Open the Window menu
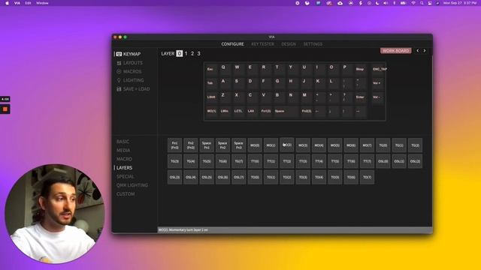Screen dimensions: 481x270 42,3
